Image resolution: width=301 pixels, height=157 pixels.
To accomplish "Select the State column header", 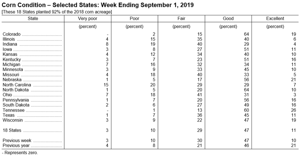I will pos(33,19).
